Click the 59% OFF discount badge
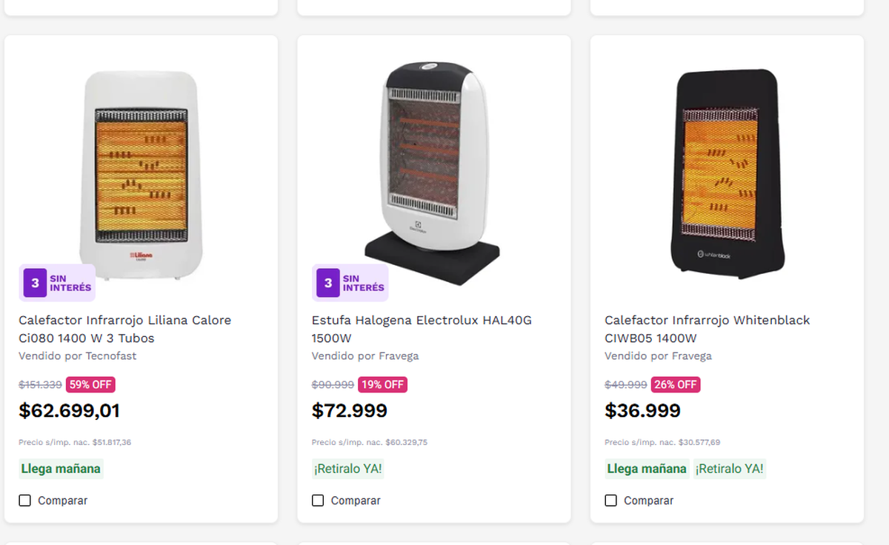The image size is (889, 545). [90, 384]
